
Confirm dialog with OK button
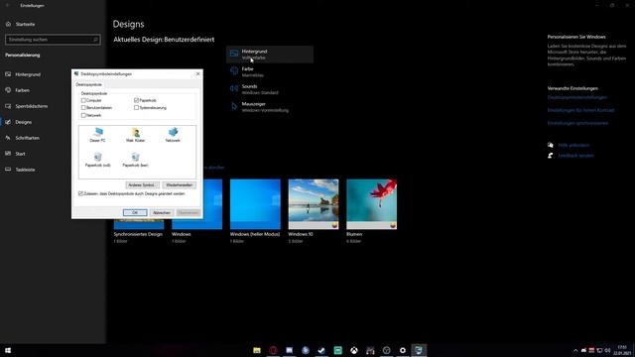coord(135,212)
